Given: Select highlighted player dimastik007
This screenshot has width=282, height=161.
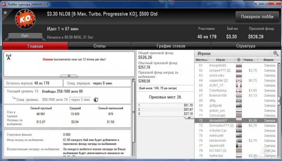Looking at the screenshot, I should point(236,121).
